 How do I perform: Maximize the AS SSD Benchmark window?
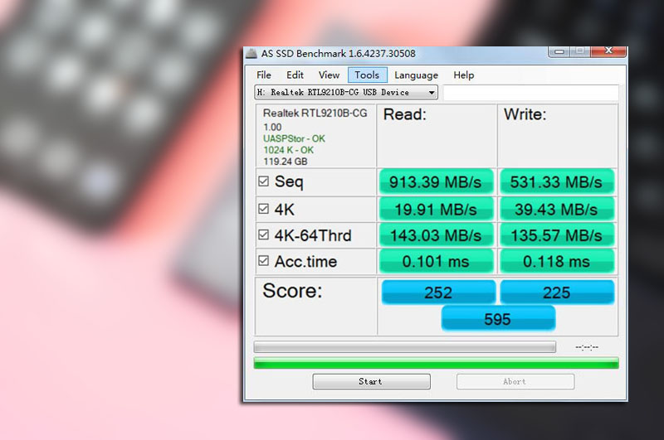tap(580, 51)
